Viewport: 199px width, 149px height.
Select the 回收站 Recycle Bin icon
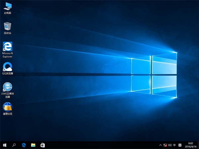tap(7, 26)
